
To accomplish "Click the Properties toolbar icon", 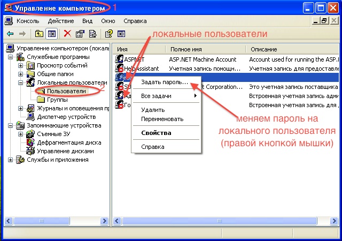I will 80,33.
